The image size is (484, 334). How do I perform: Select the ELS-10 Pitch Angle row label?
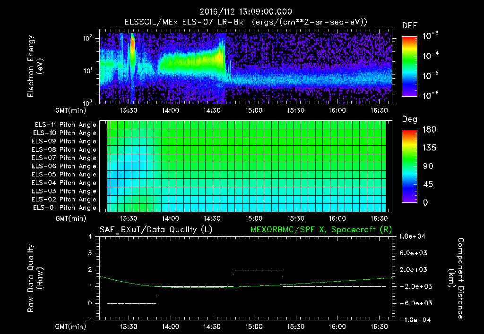[x=65, y=133]
